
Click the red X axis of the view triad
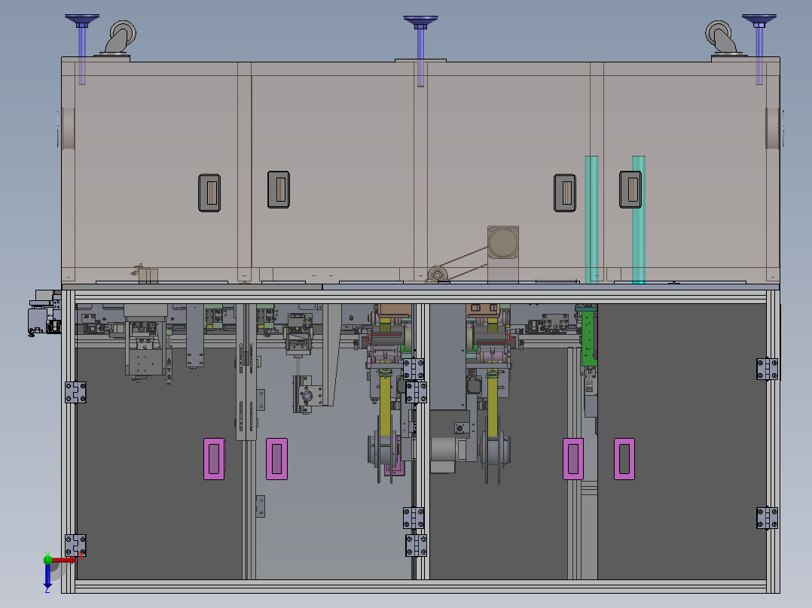pyautogui.click(x=65, y=559)
